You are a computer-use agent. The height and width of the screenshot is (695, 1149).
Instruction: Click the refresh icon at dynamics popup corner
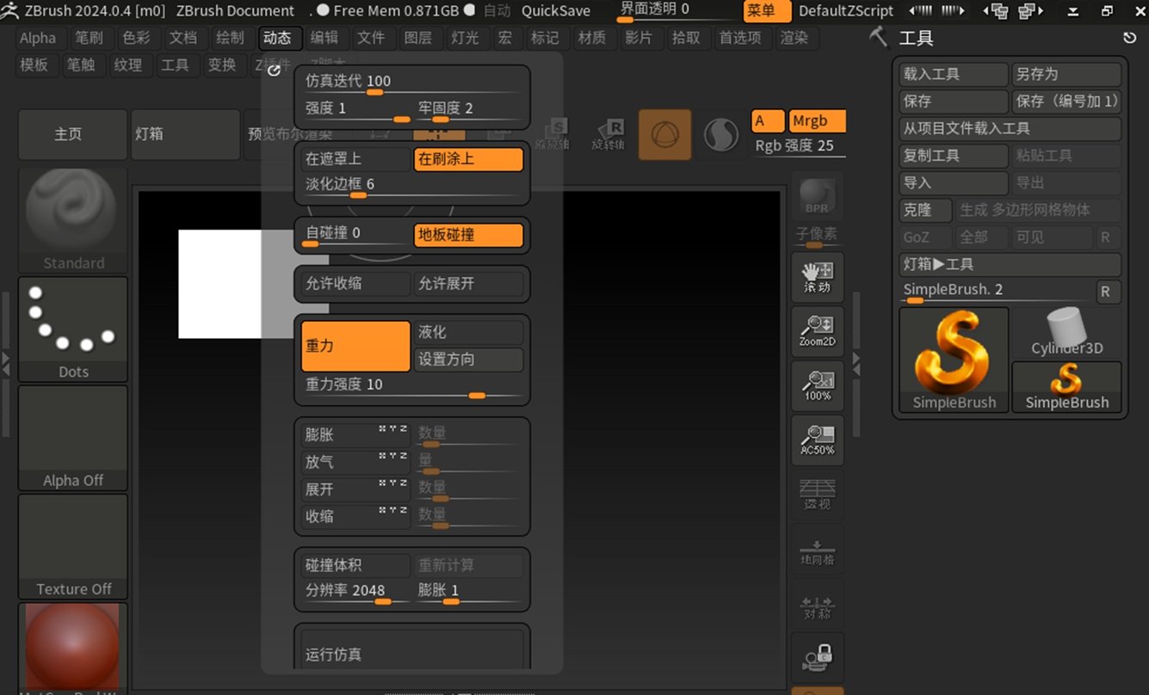click(x=275, y=70)
